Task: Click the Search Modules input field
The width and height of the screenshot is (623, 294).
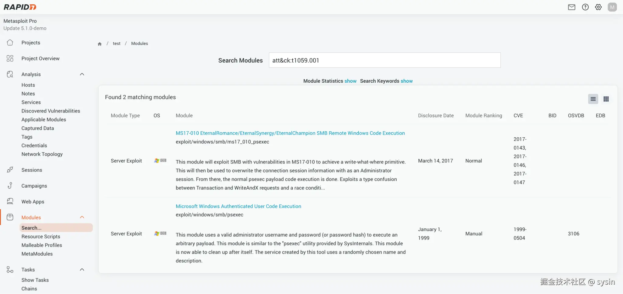Action: [385, 60]
